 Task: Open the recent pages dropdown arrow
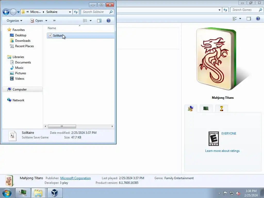point(18,12)
